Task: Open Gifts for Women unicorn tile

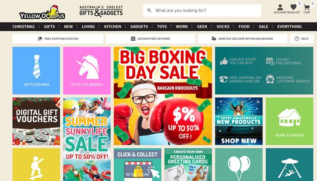Action: pos(87,71)
